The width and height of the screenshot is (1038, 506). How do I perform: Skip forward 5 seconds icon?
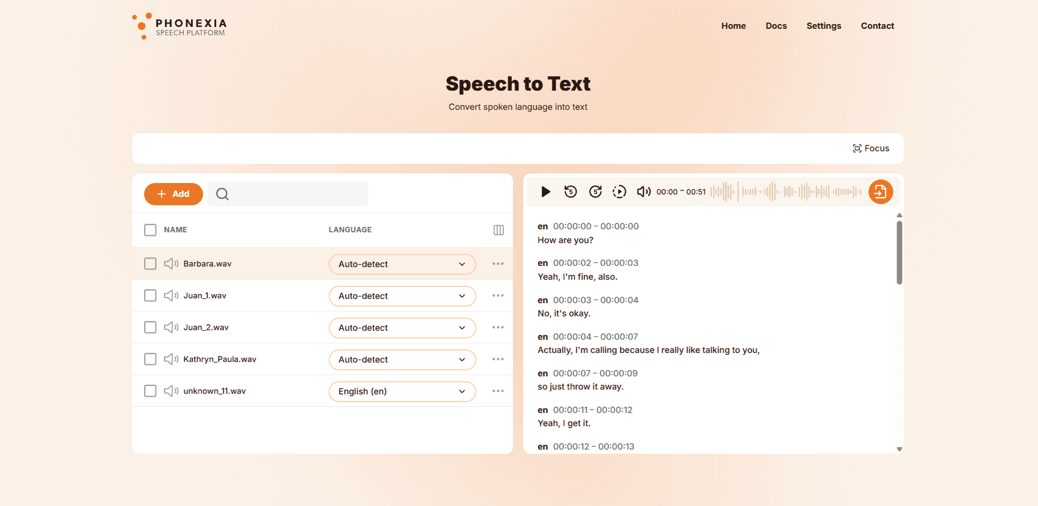(595, 191)
